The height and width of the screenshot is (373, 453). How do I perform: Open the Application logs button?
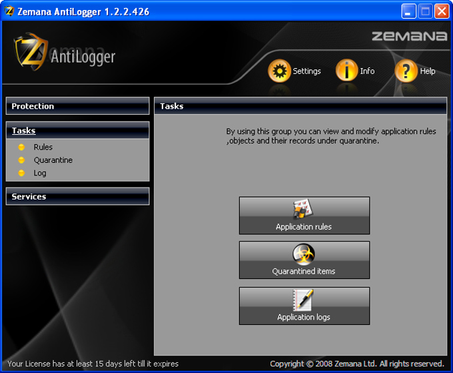point(304,306)
